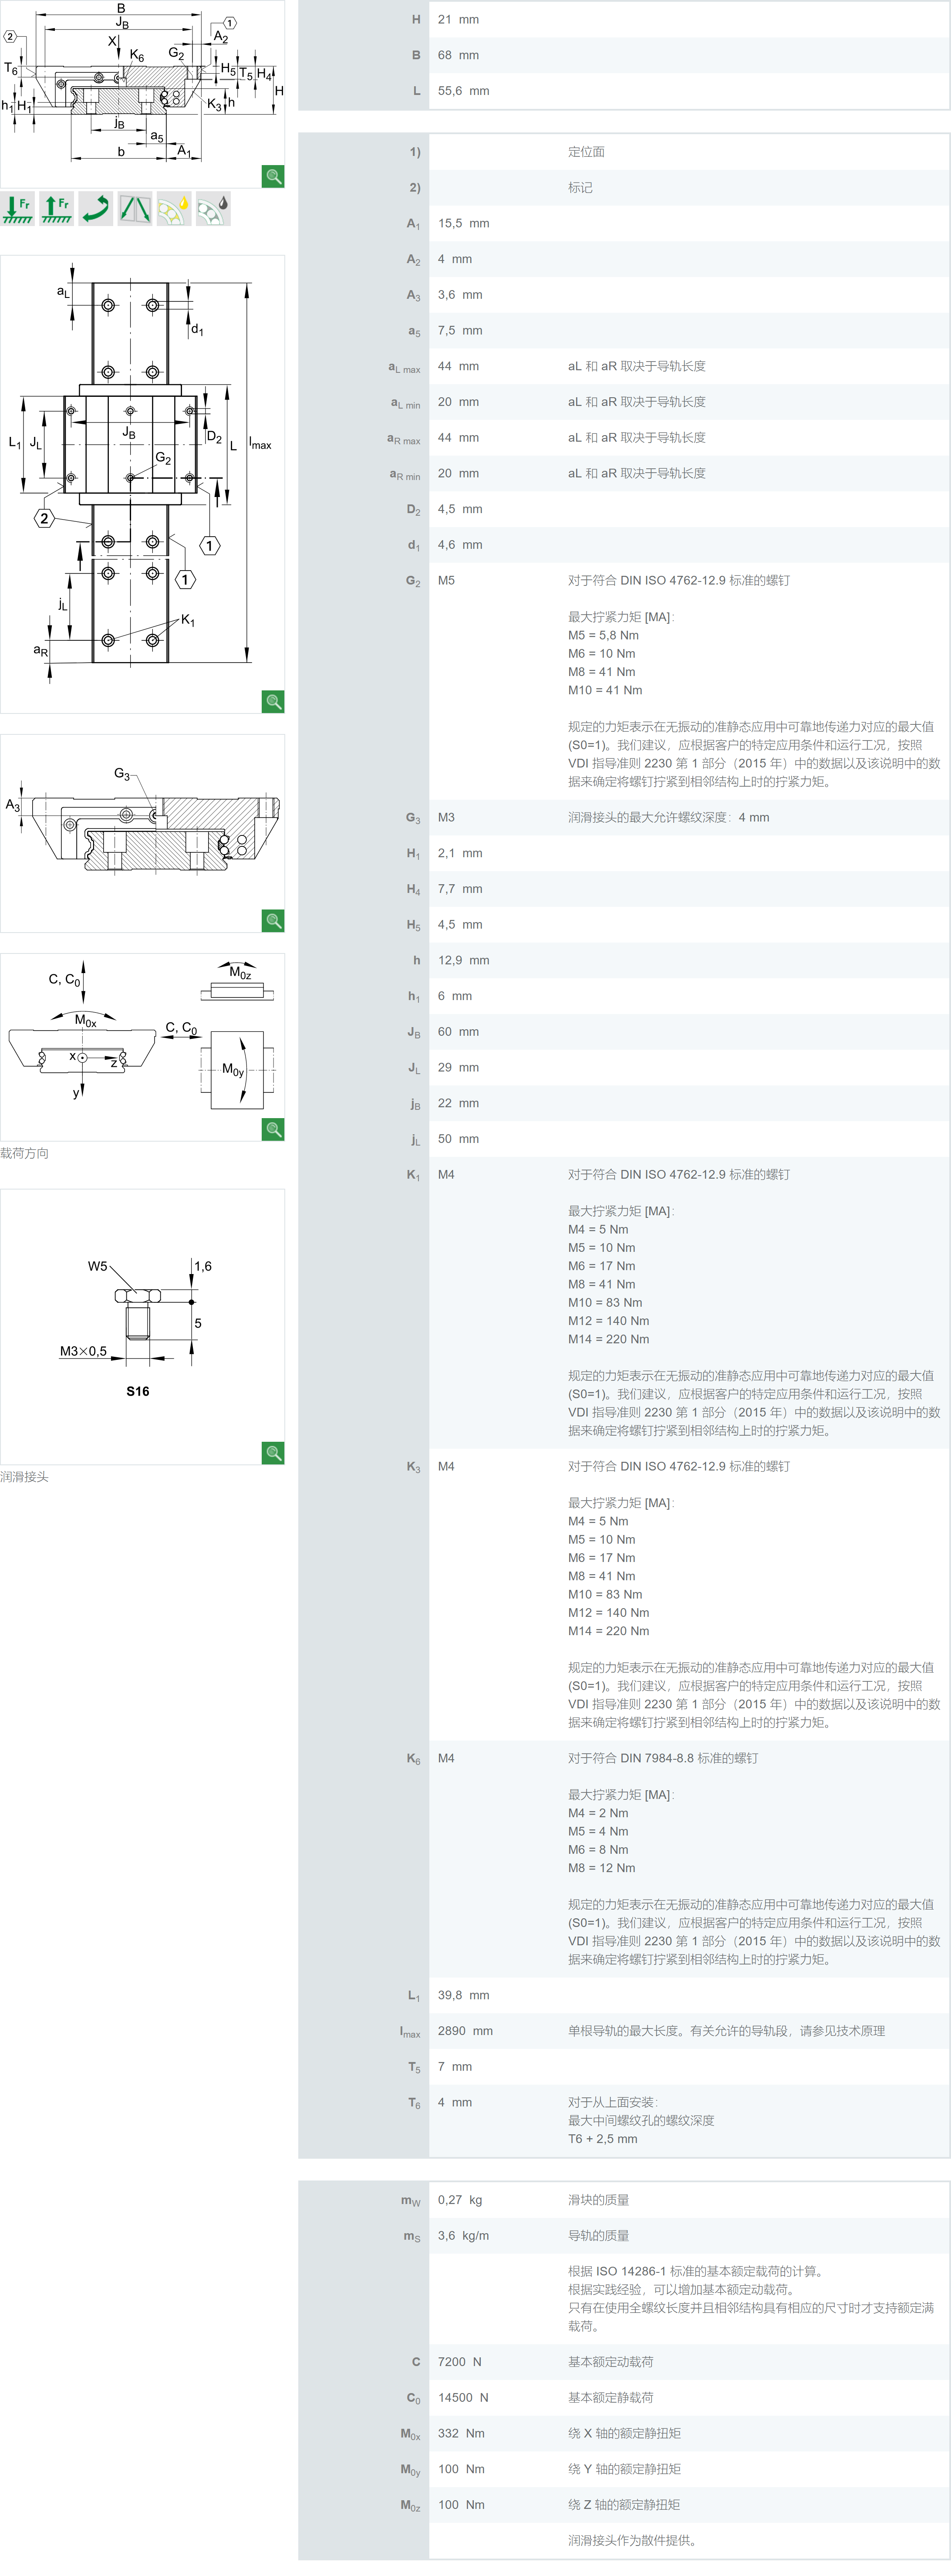
Task: Select the H value '21 mm'
Action: pos(458,19)
